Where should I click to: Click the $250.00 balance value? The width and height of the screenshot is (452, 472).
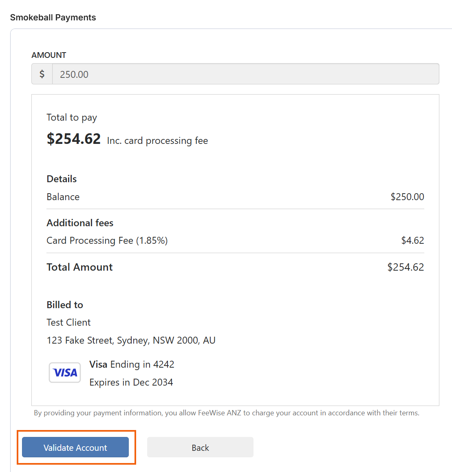coord(407,197)
